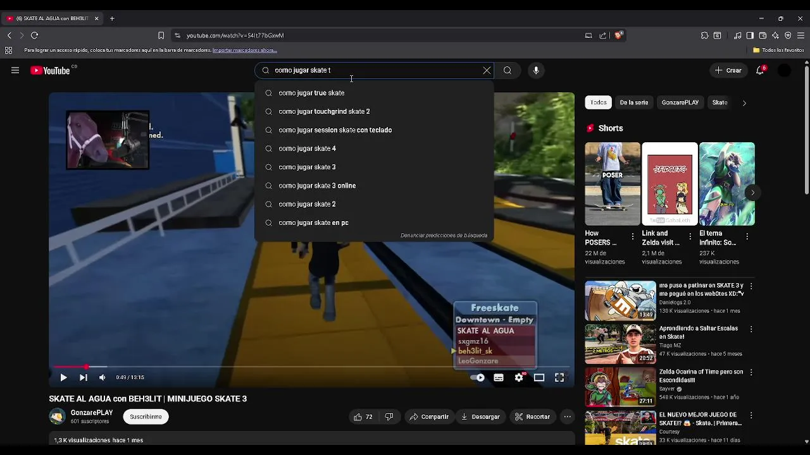Open options for 'How POSERS' short
This screenshot has width=810, height=455.
pos(633,237)
